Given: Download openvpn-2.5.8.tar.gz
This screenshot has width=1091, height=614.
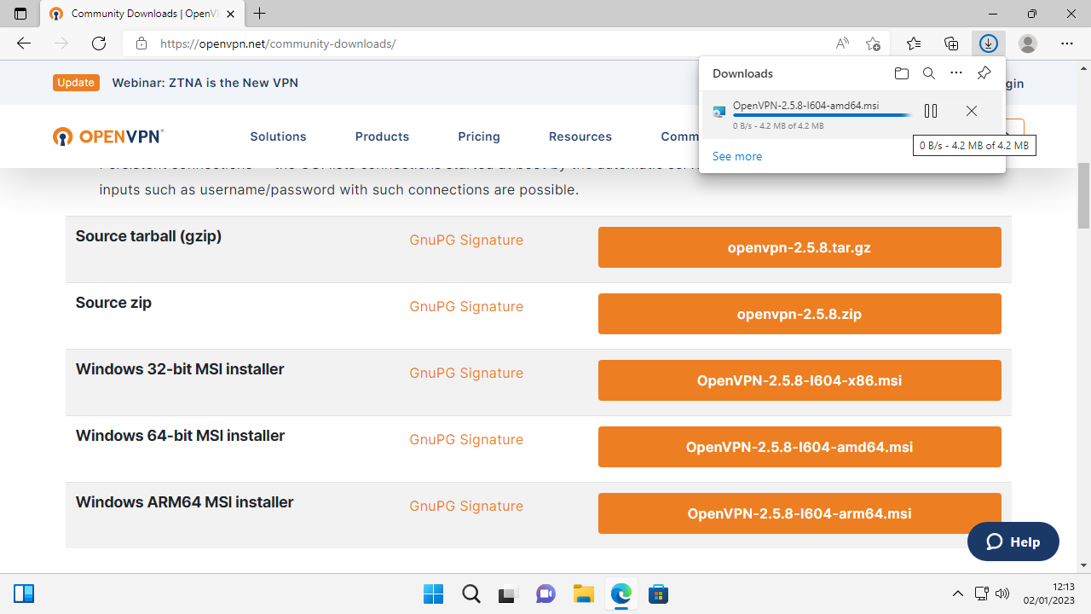Looking at the screenshot, I should pos(799,247).
